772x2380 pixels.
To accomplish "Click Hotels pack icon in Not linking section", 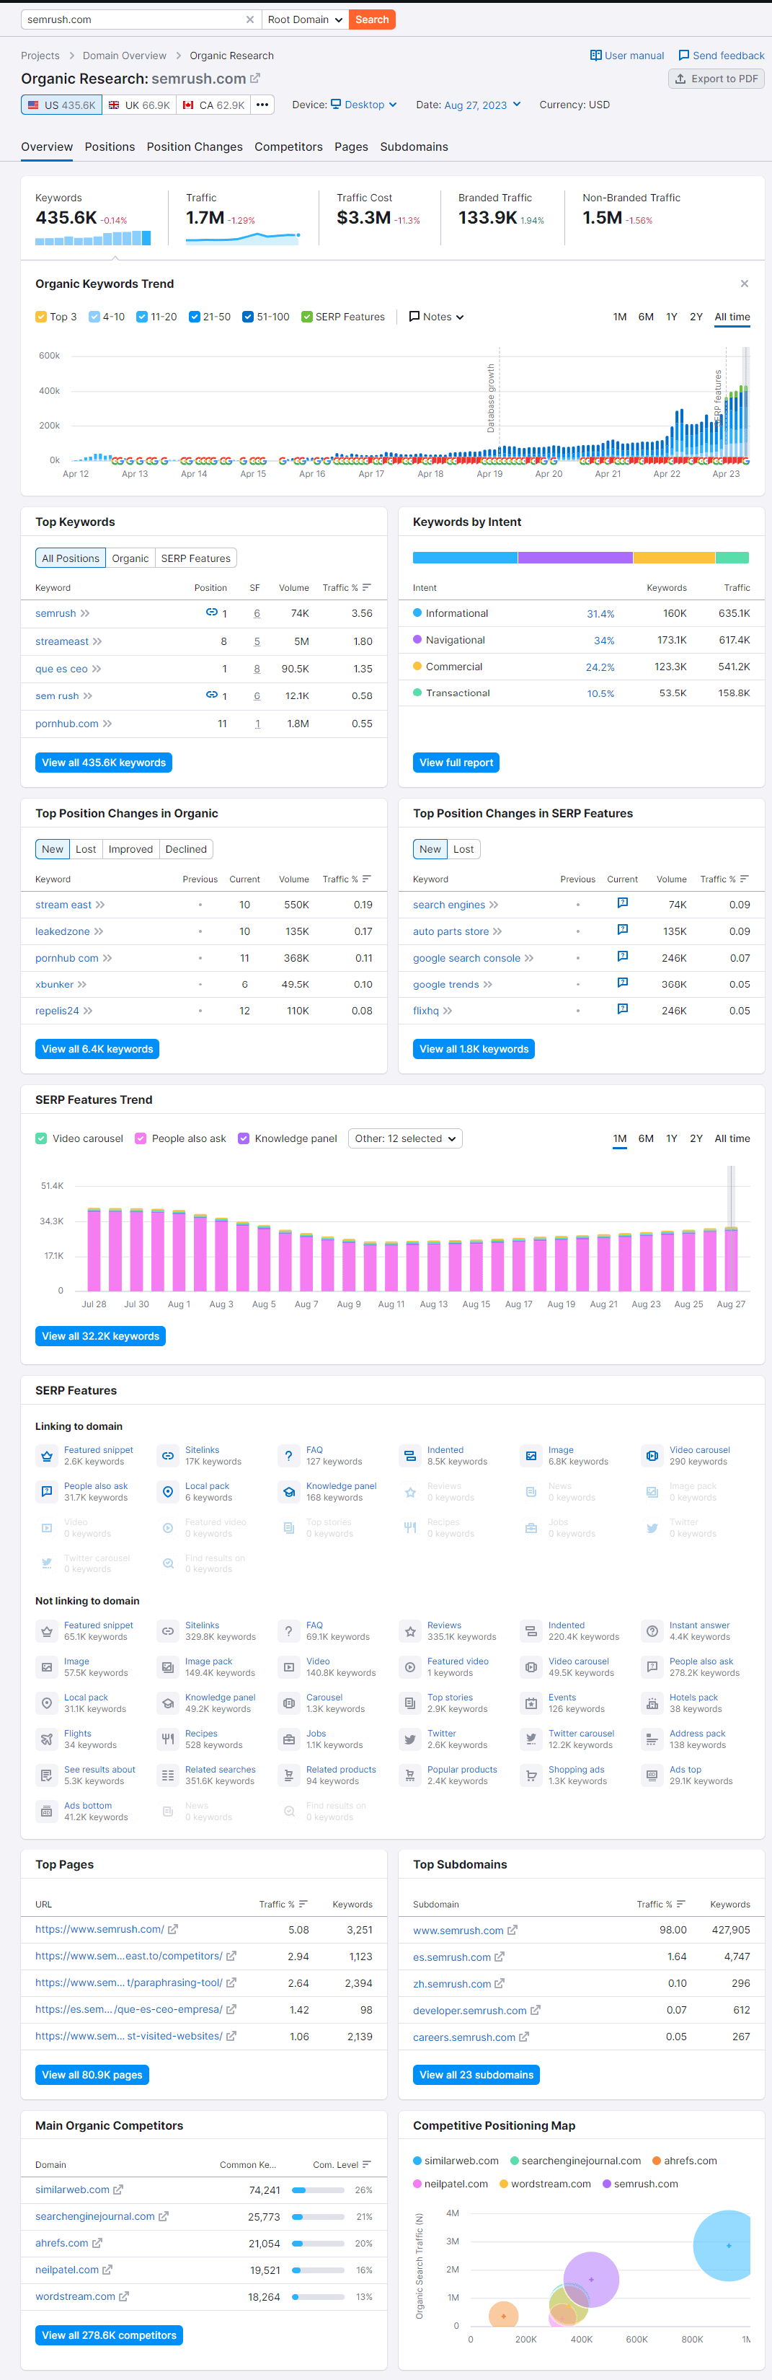I will pyautogui.click(x=652, y=1704).
